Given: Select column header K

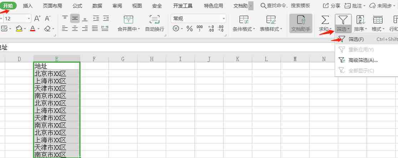Looking at the screenshot, I should click(238, 59).
